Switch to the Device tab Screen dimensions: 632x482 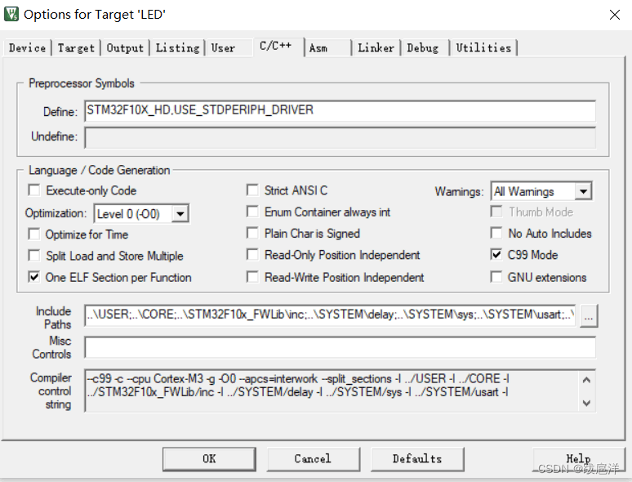pyautogui.click(x=28, y=47)
